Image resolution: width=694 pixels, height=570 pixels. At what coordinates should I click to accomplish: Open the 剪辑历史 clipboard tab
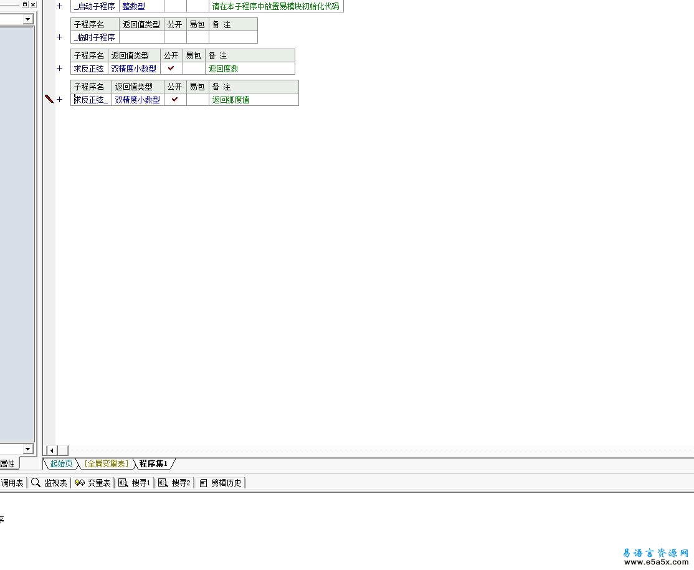click(x=221, y=483)
